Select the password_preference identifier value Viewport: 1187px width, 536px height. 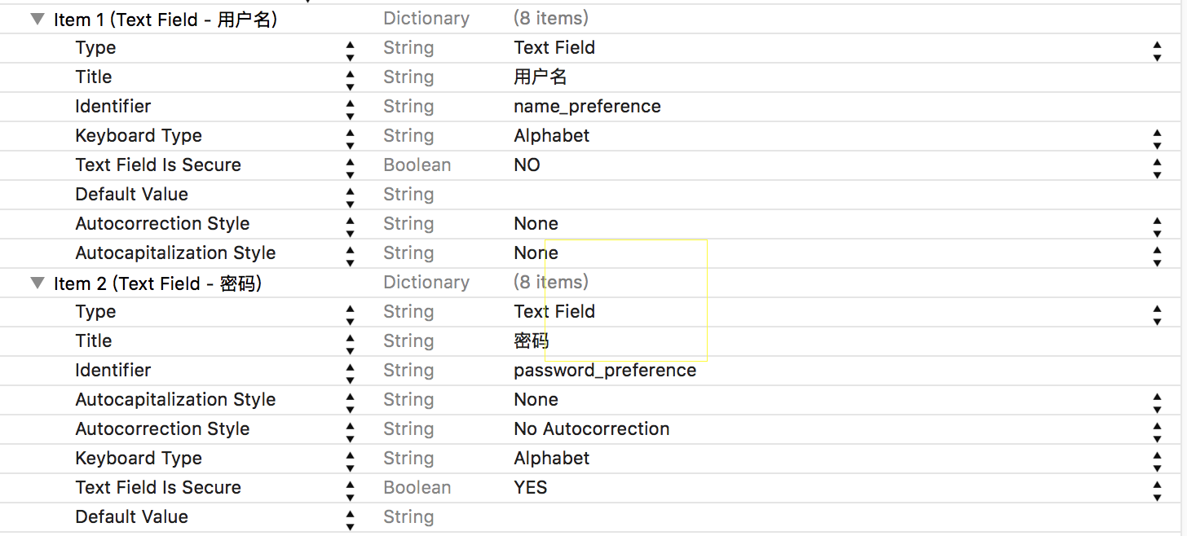(x=605, y=371)
